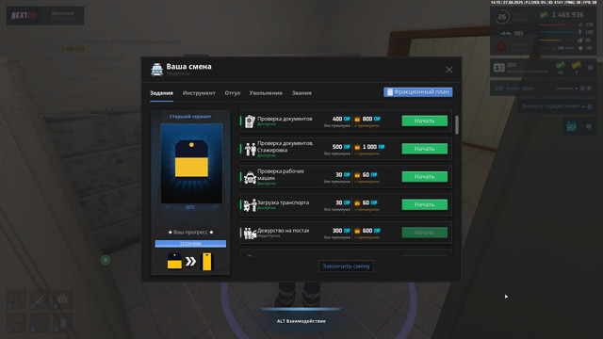603x339 pixels.
Task: Click the Проверка документов task icon
Action: 250,121
